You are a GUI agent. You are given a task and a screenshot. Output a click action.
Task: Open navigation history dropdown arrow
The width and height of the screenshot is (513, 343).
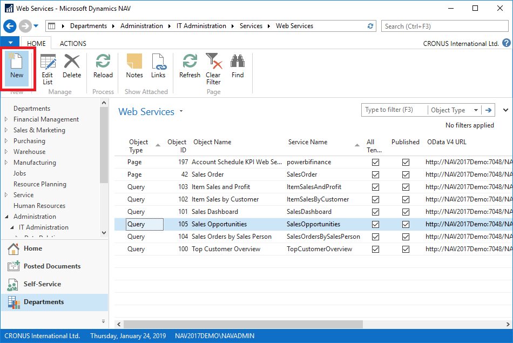(x=36, y=26)
